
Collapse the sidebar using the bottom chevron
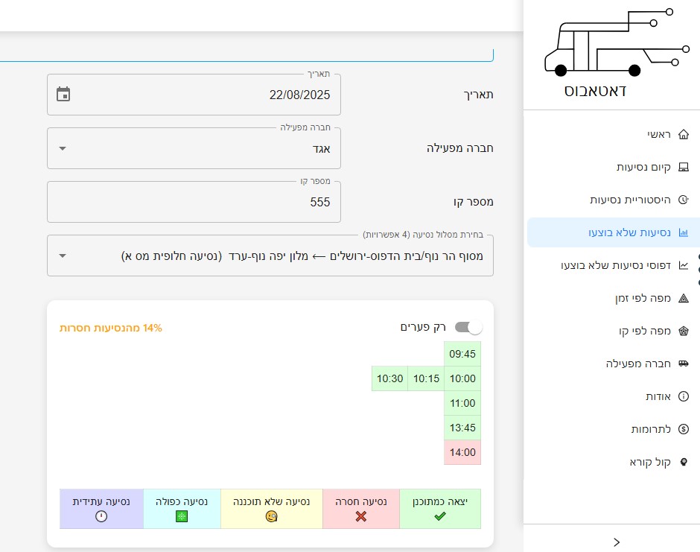(615, 542)
